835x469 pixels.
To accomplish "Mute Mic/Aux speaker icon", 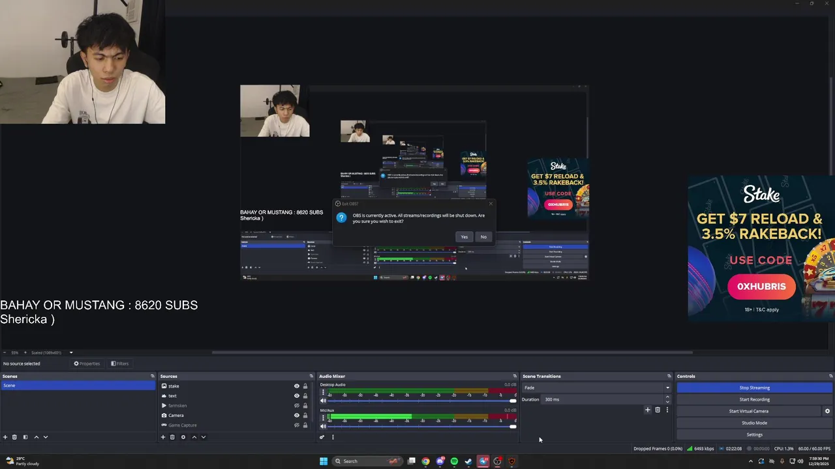I will tap(323, 426).
